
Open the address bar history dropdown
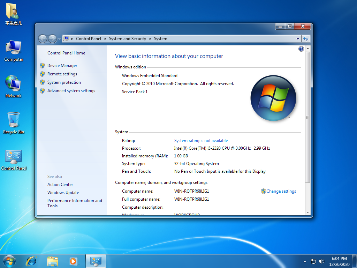point(297,39)
